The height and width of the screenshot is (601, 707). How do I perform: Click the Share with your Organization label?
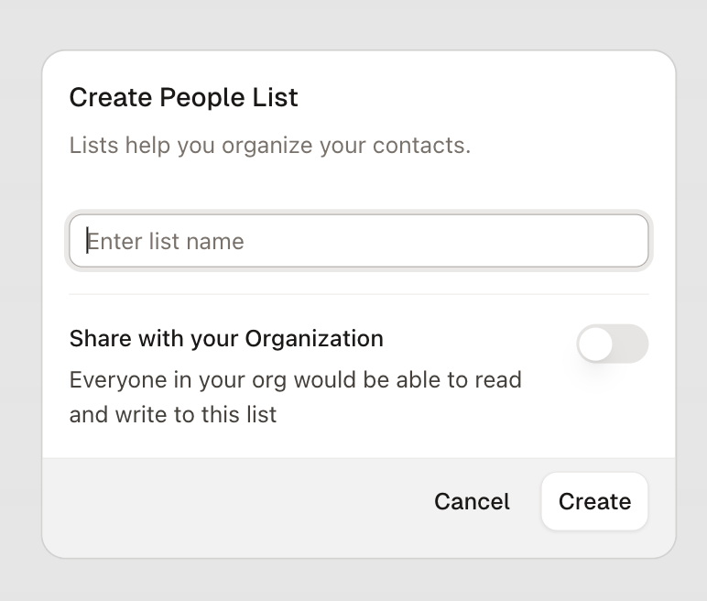226,338
